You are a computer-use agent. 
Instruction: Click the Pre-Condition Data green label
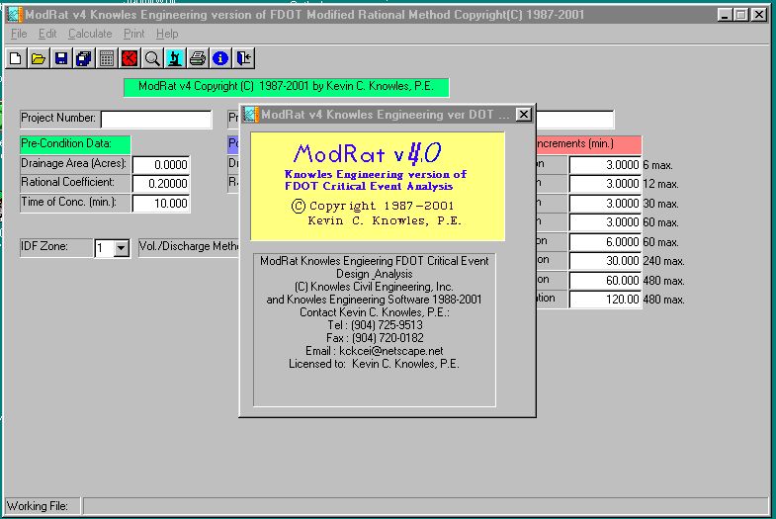click(75, 144)
